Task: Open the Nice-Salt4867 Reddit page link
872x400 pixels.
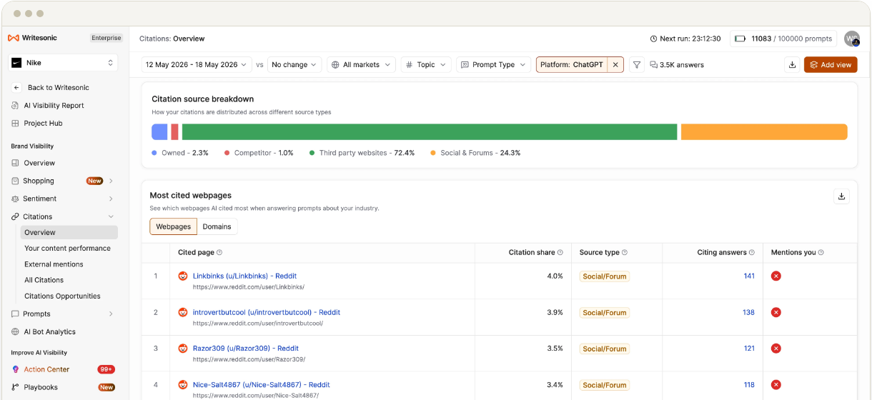Action: click(x=262, y=385)
